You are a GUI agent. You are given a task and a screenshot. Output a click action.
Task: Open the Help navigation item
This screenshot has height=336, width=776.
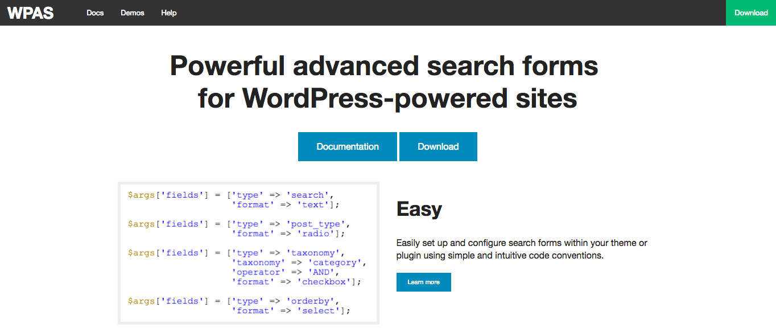click(x=168, y=13)
